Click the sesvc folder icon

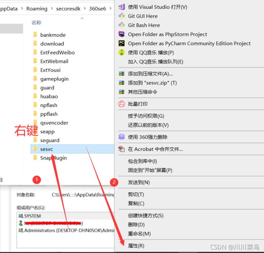[35, 149]
